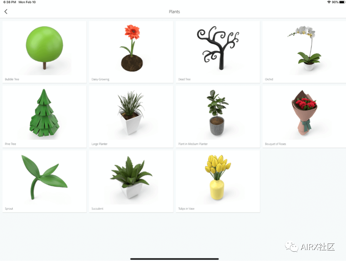This screenshot has width=346, height=262.
Task: Tap the battery indicator in status bar
Action: 342,2
